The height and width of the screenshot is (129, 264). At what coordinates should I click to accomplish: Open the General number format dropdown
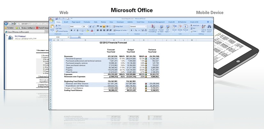click(x=146, y=27)
